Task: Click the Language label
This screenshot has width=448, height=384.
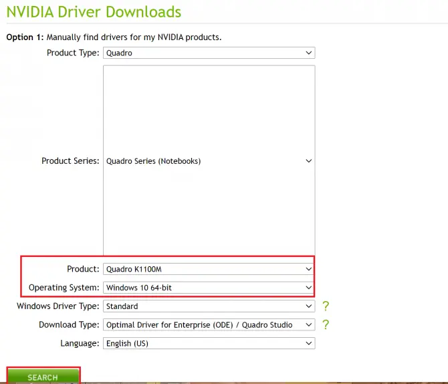Action: 80,343
